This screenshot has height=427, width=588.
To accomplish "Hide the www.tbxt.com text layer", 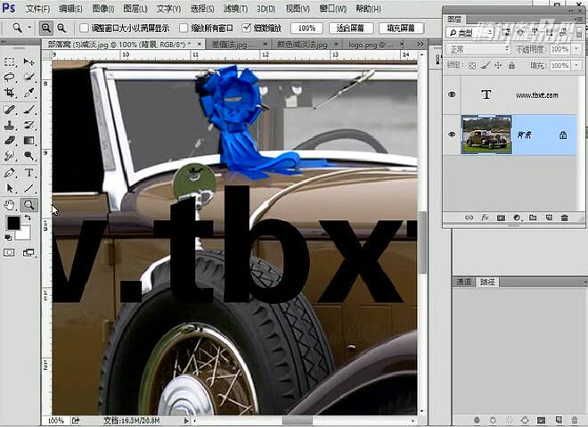I will (x=452, y=94).
